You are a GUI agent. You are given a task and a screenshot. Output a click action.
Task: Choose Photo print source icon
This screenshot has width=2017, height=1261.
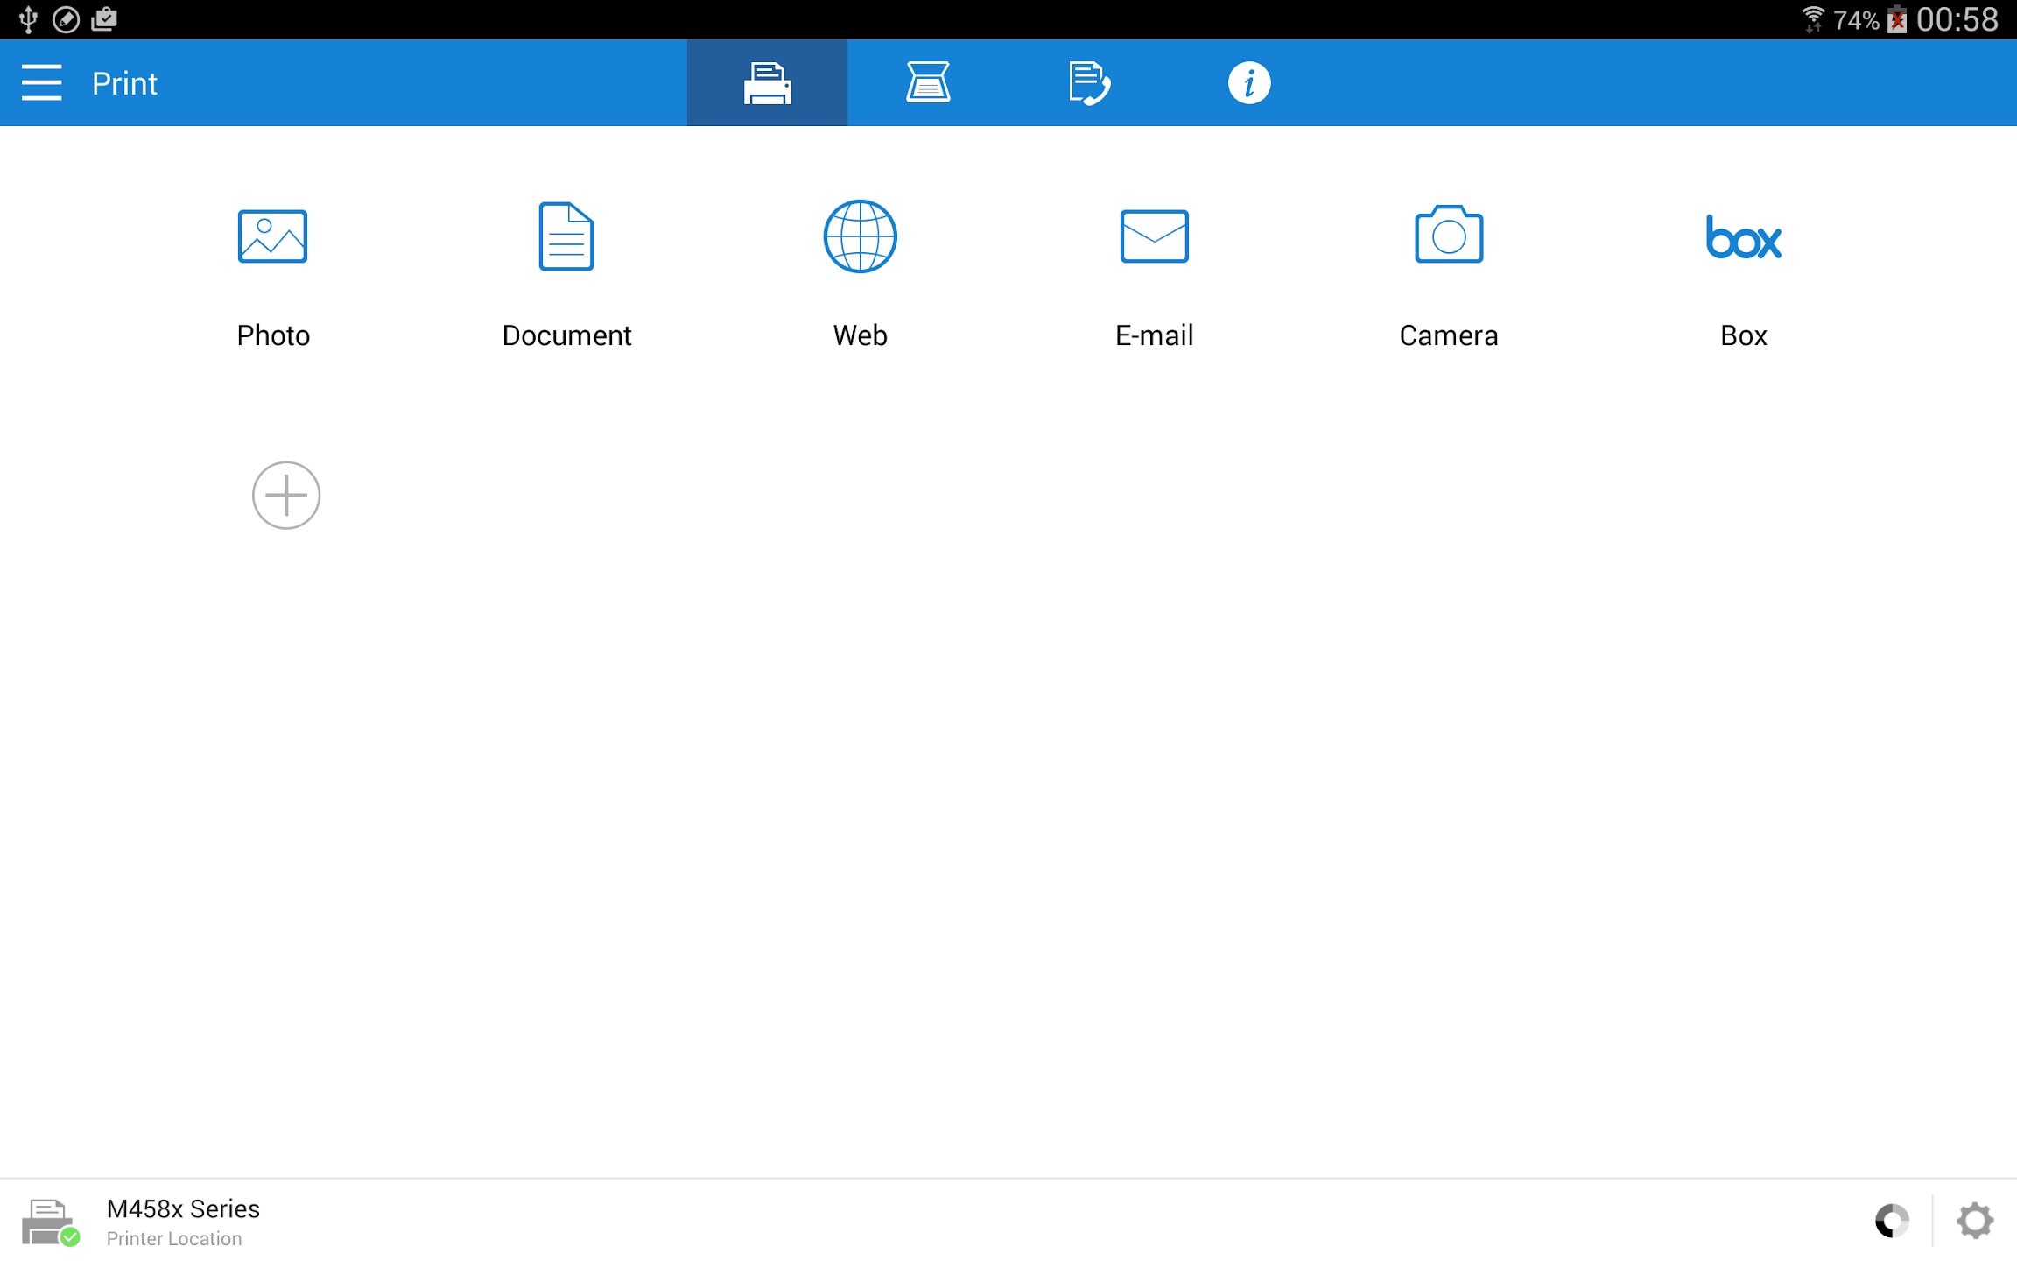(272, 236)
